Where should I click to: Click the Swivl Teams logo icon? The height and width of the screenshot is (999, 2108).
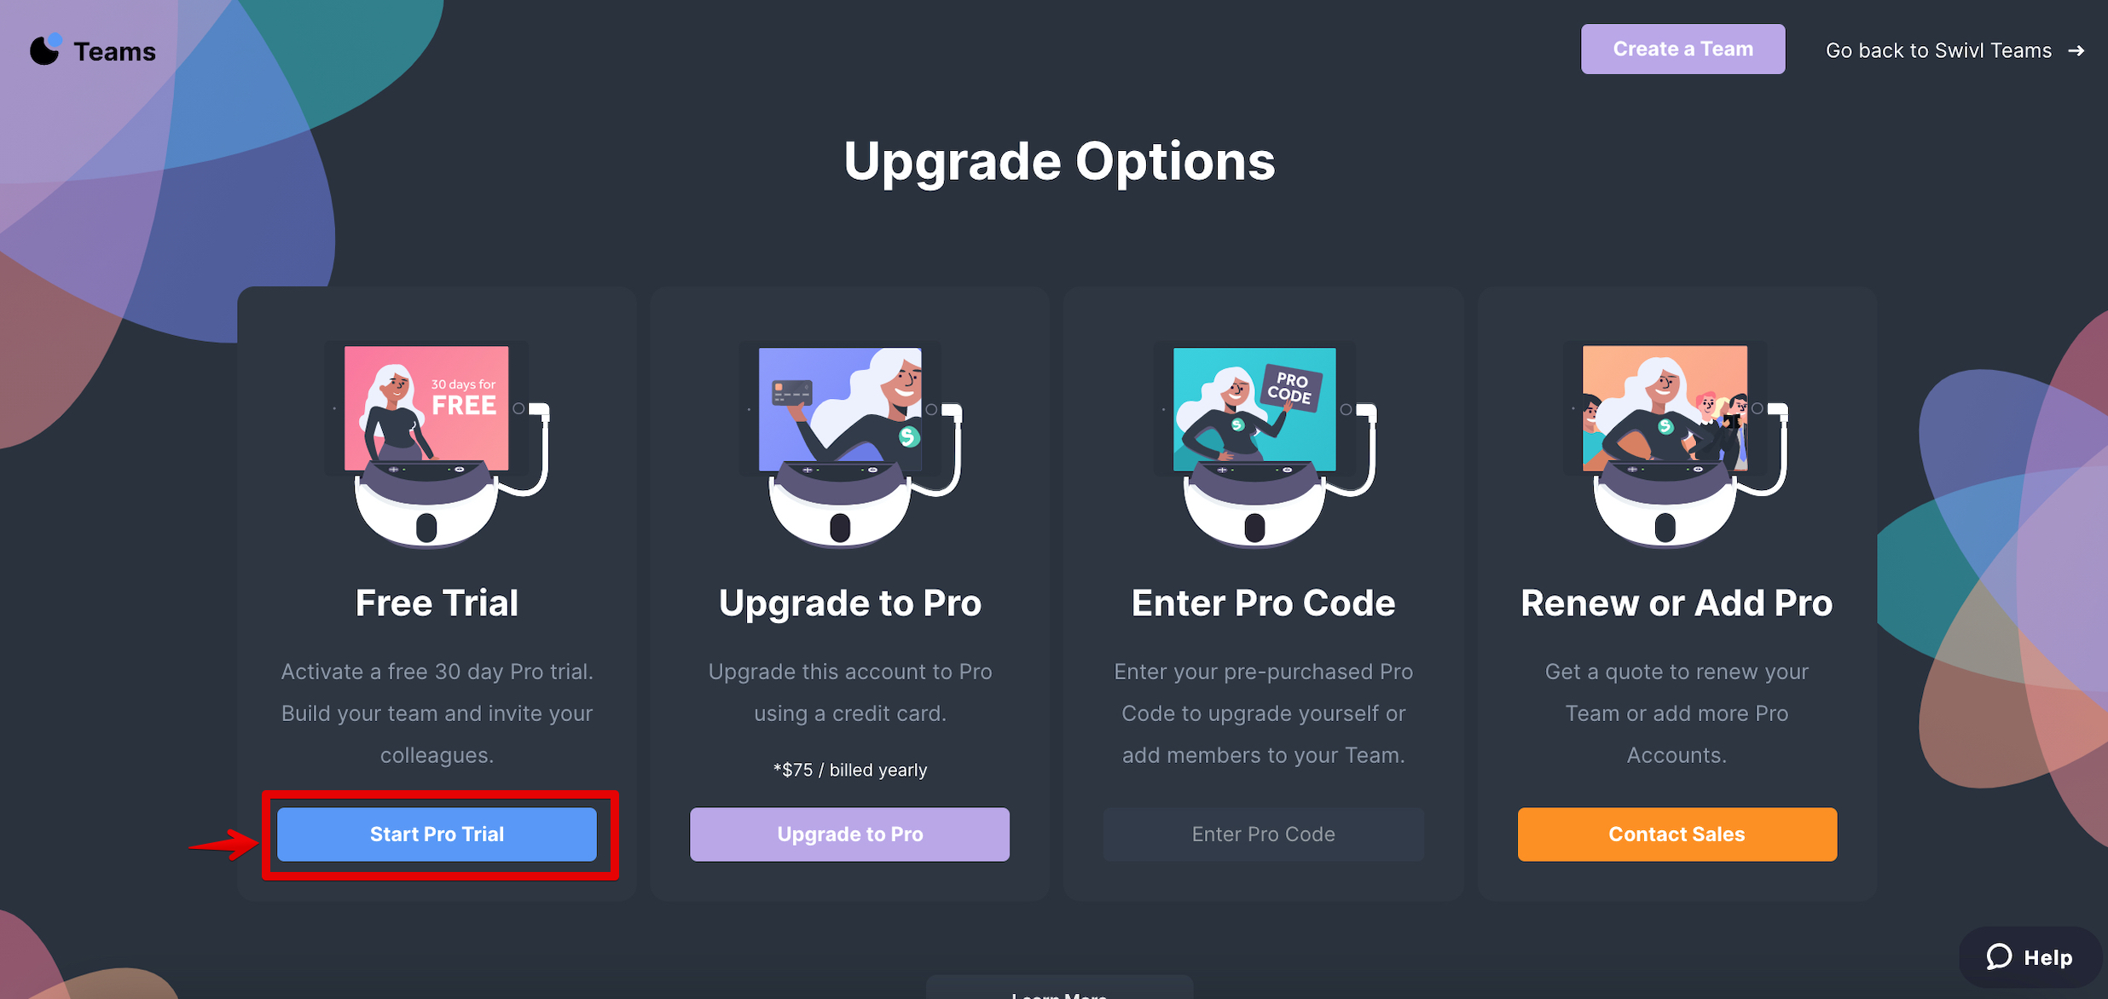[x=46, y=49]
